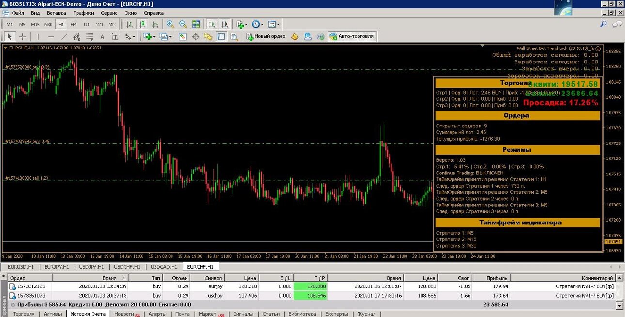This screenshot has height=317, width=625.
Task: Select the trendline drawing tool
Action: click(64, 36)
